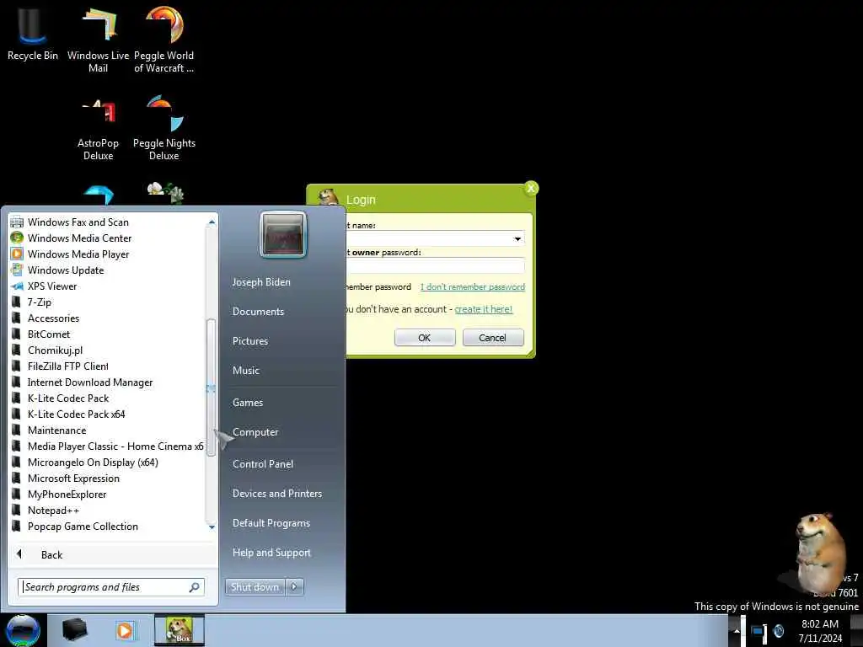863x647 pixels.
Task: Open Games from Start menu
Action: click(x=248, y=403)
